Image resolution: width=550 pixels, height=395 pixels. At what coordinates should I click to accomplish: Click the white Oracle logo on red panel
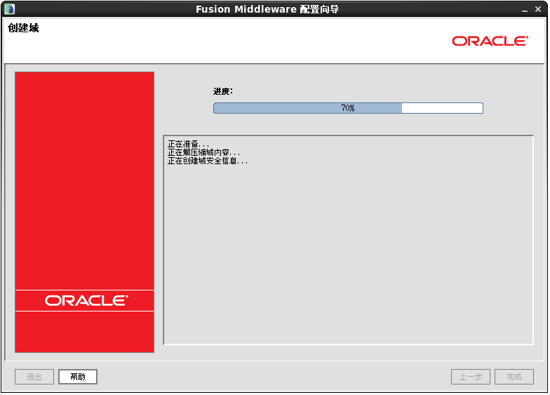pos(87,302)
